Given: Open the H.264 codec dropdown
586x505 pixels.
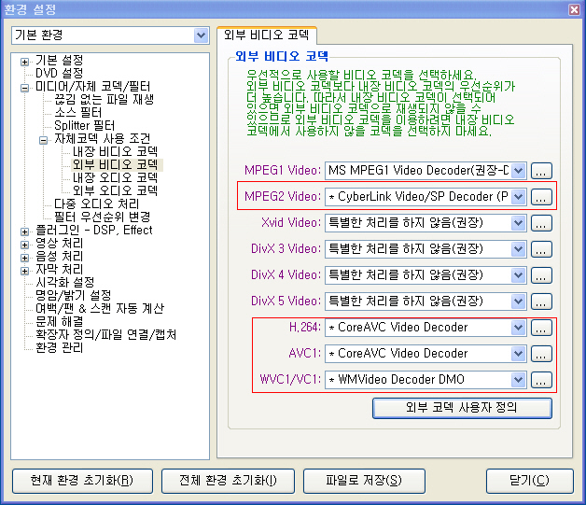Looking at the screenshot, I should click(519, 328).
